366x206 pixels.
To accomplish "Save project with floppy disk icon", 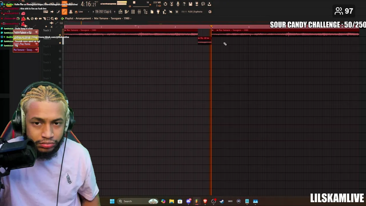I will tap(190, 4).
